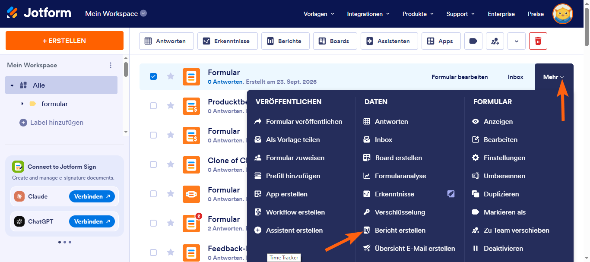This screenshot has width=590, height=262.
Task: Click Markieren als
Action: click(x=499, y=212)
